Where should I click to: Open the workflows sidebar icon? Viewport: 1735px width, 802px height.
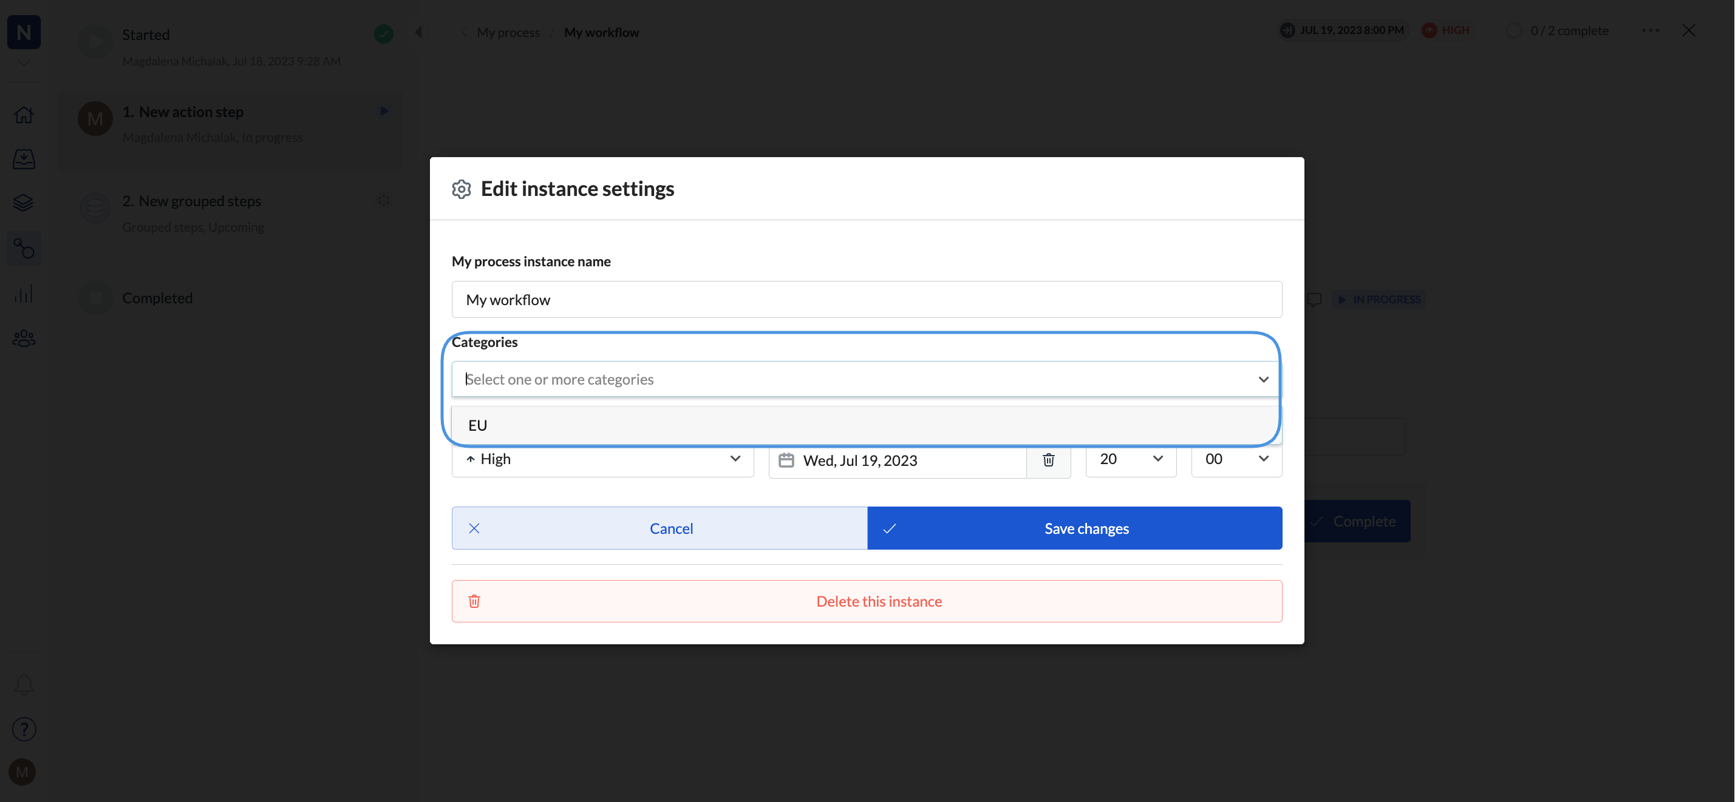coord(24,249)
